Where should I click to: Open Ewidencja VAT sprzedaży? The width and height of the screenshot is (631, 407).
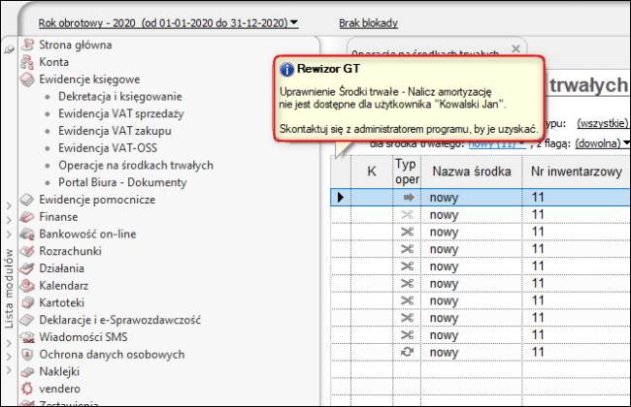tap(121, 113)
